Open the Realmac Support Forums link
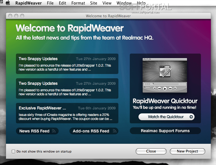 [165, 131]
